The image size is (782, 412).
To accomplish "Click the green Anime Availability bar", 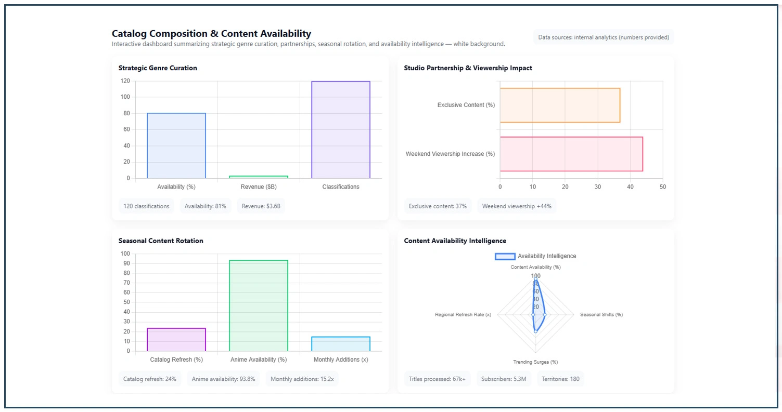I will (x=259, y=305).
